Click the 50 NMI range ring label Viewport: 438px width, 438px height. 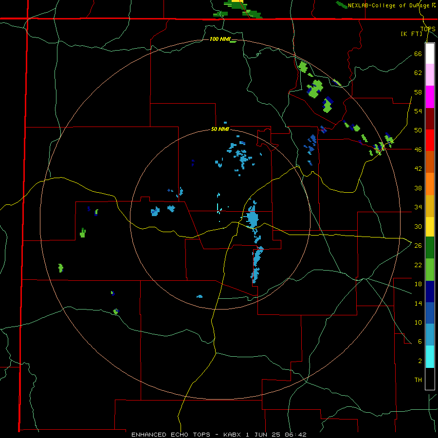click(x=220, y=129)
